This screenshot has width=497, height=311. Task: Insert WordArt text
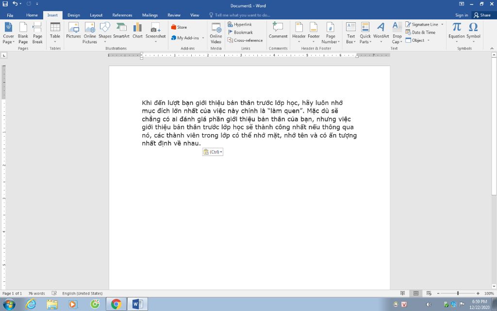point(381,33)
